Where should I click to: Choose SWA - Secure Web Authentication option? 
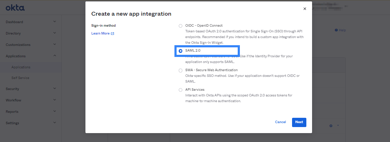[181, 70]
